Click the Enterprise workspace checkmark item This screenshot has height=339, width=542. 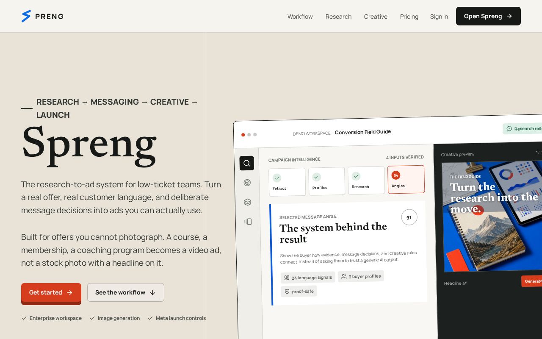click(x=51, y=318)
